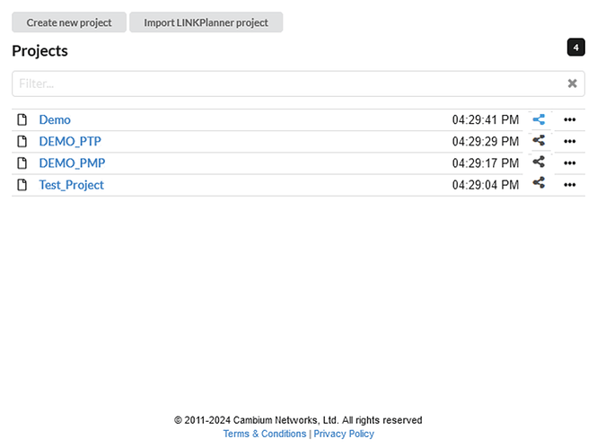Open the Terms & Conditions link
Image resolution: width=597 pixels, height=448 pixels.
point(265,434)
